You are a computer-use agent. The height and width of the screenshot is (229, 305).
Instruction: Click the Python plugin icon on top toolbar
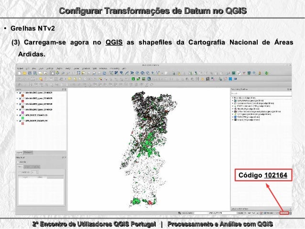(260, 73)
